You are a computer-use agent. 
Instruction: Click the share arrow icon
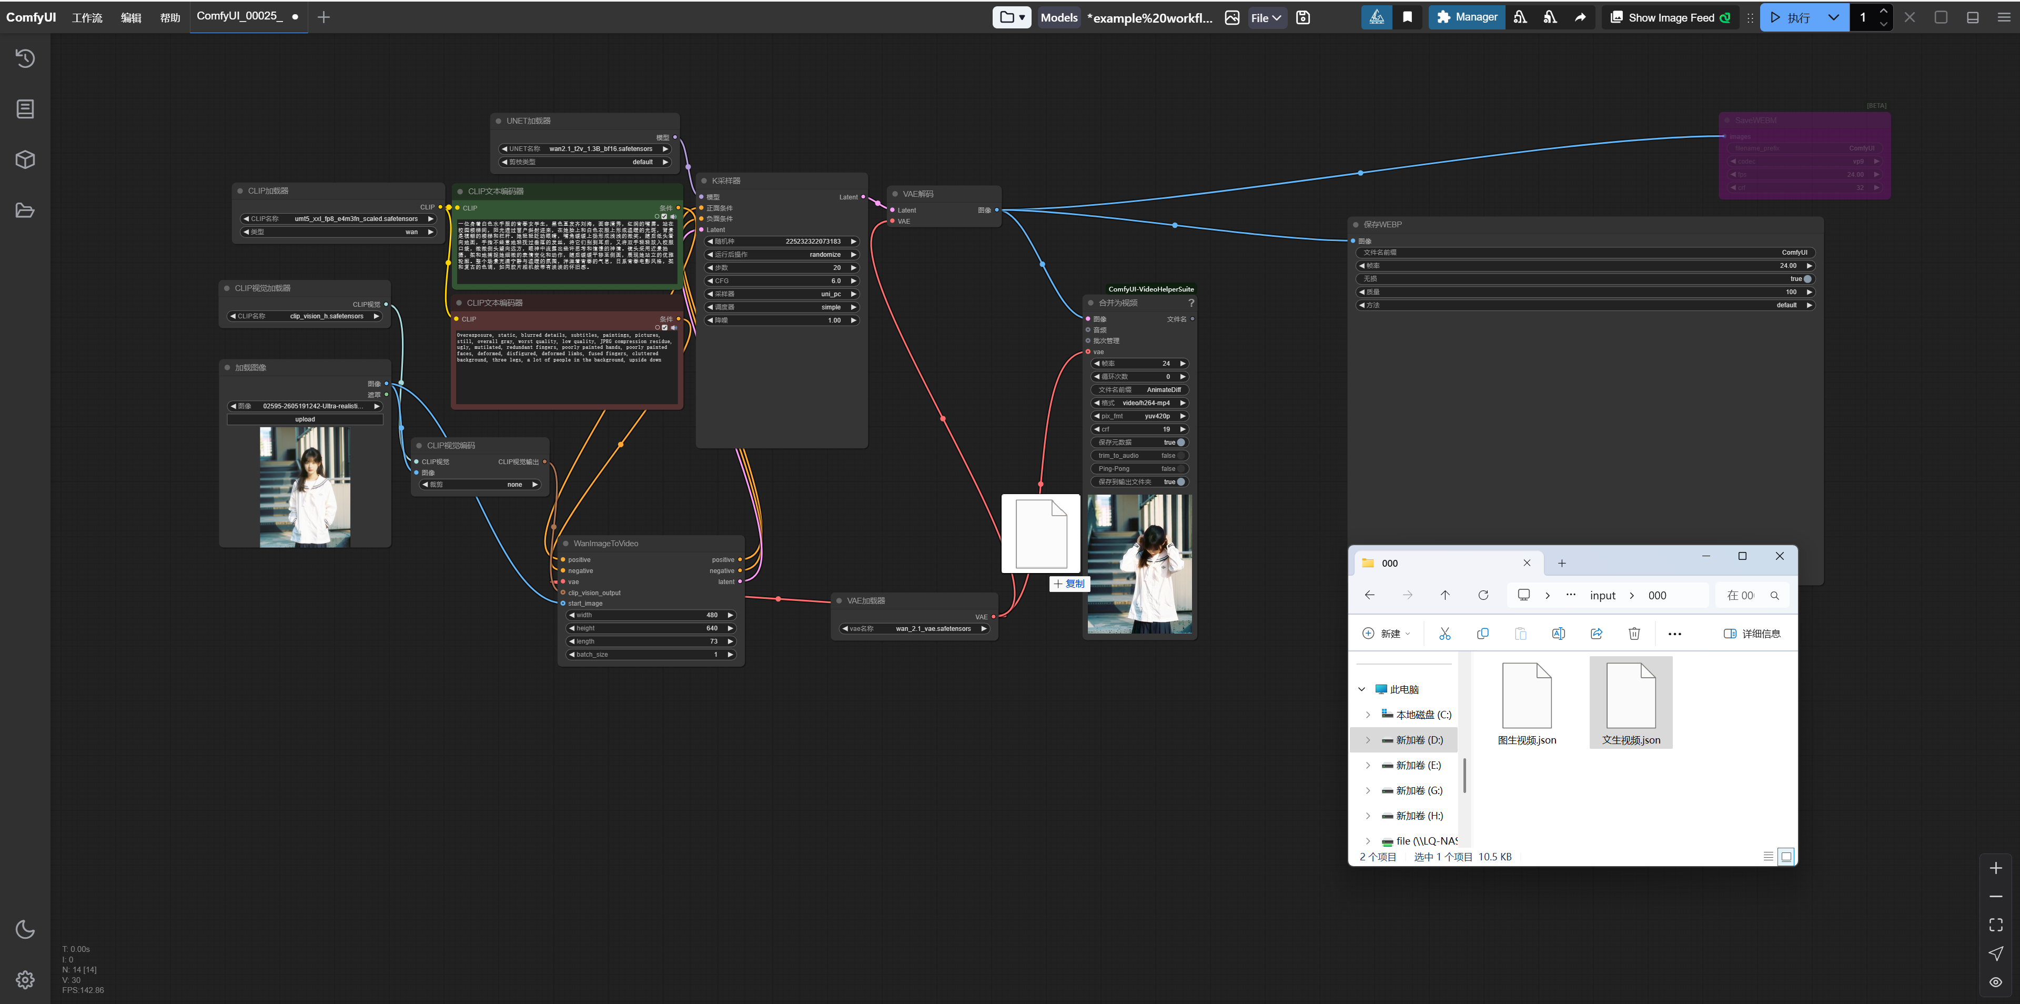(1580, 17)
